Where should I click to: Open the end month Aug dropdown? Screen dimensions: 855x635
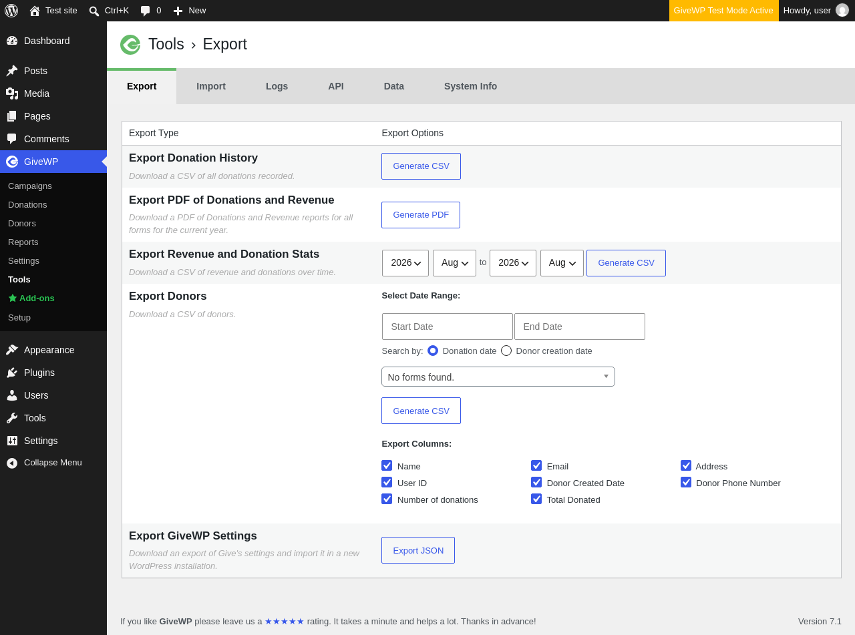562,263
